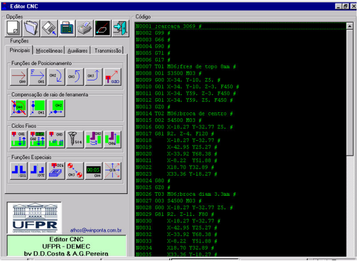
Task: Click line N0033 X-8.22 Y51.88
Action: pos(241,241)
